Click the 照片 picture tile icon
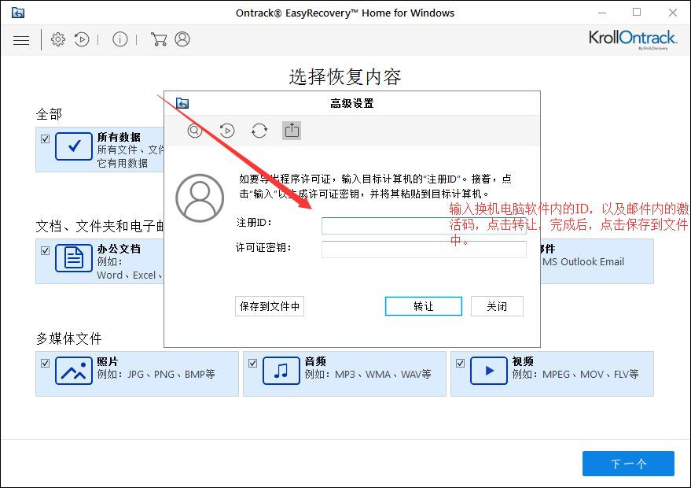Screen dimensions: 691x488 (74, 371)
